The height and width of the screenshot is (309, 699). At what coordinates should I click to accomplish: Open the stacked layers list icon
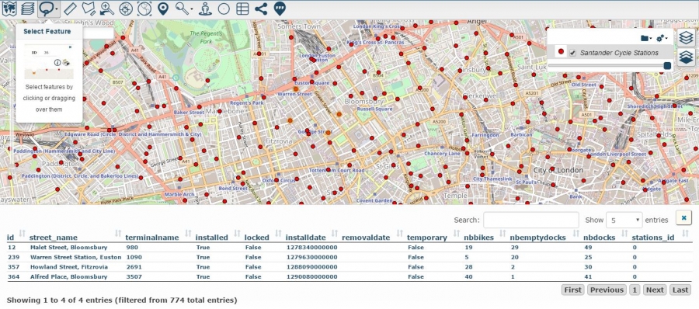point(28,9)
